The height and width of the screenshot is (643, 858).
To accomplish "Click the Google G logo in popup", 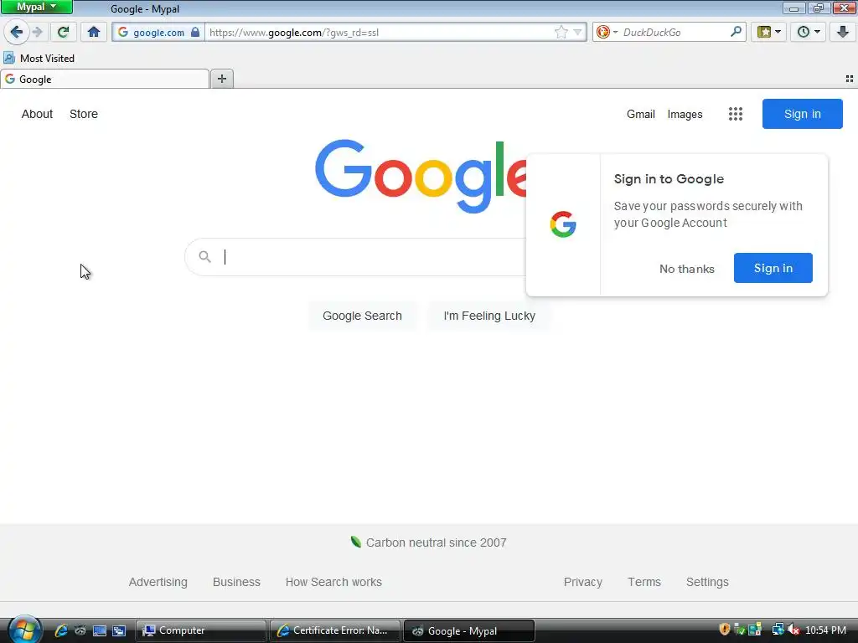I will (x=563, y=224).
